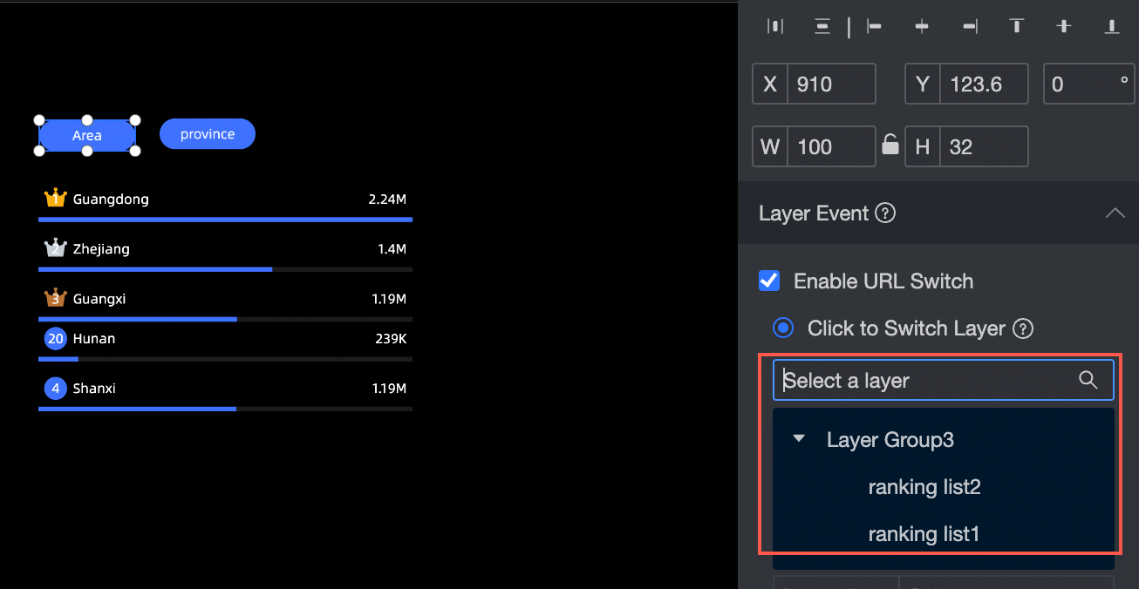
Task: Select Click to Switch Layer radio button
Action: pyautogui.click(x=783, y=328)
